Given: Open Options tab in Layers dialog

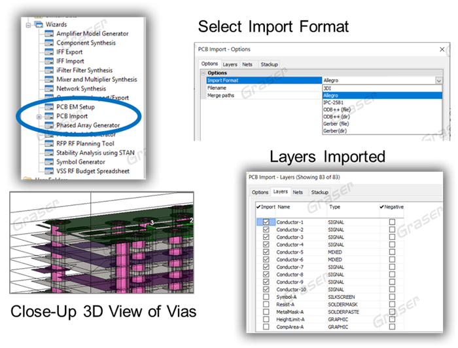Looking at the screenshot, I should coord(260,192).
